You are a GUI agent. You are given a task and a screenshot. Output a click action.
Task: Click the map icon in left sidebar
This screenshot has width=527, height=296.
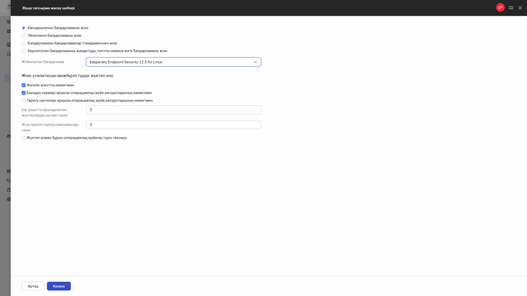click(x=9, y=31)
